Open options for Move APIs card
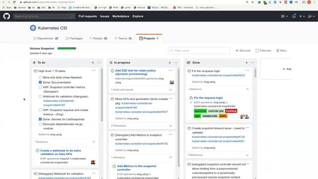The height and width of the screenshot is (179, 318). (x=170, y=98)
